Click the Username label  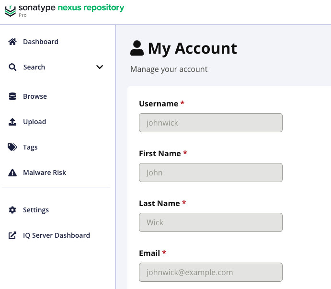(159, 104)
